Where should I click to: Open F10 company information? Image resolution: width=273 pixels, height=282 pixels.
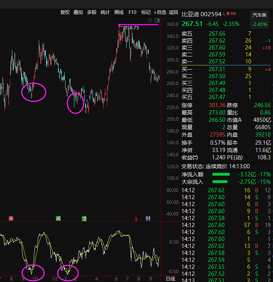[132, 12]
